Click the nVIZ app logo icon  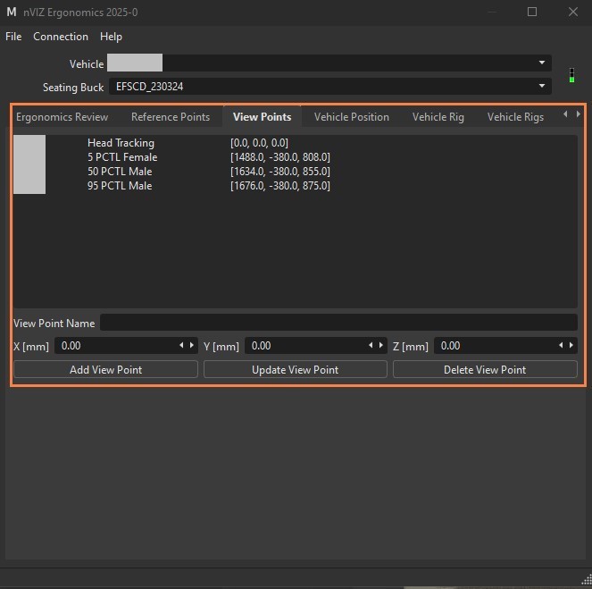[x=12, y=13]
